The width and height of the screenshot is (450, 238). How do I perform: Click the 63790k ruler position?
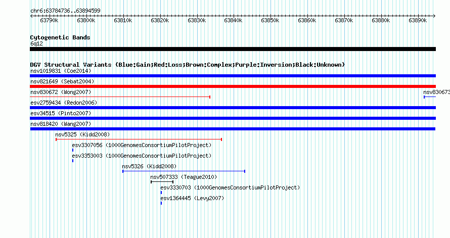click(x=50, y=20)
